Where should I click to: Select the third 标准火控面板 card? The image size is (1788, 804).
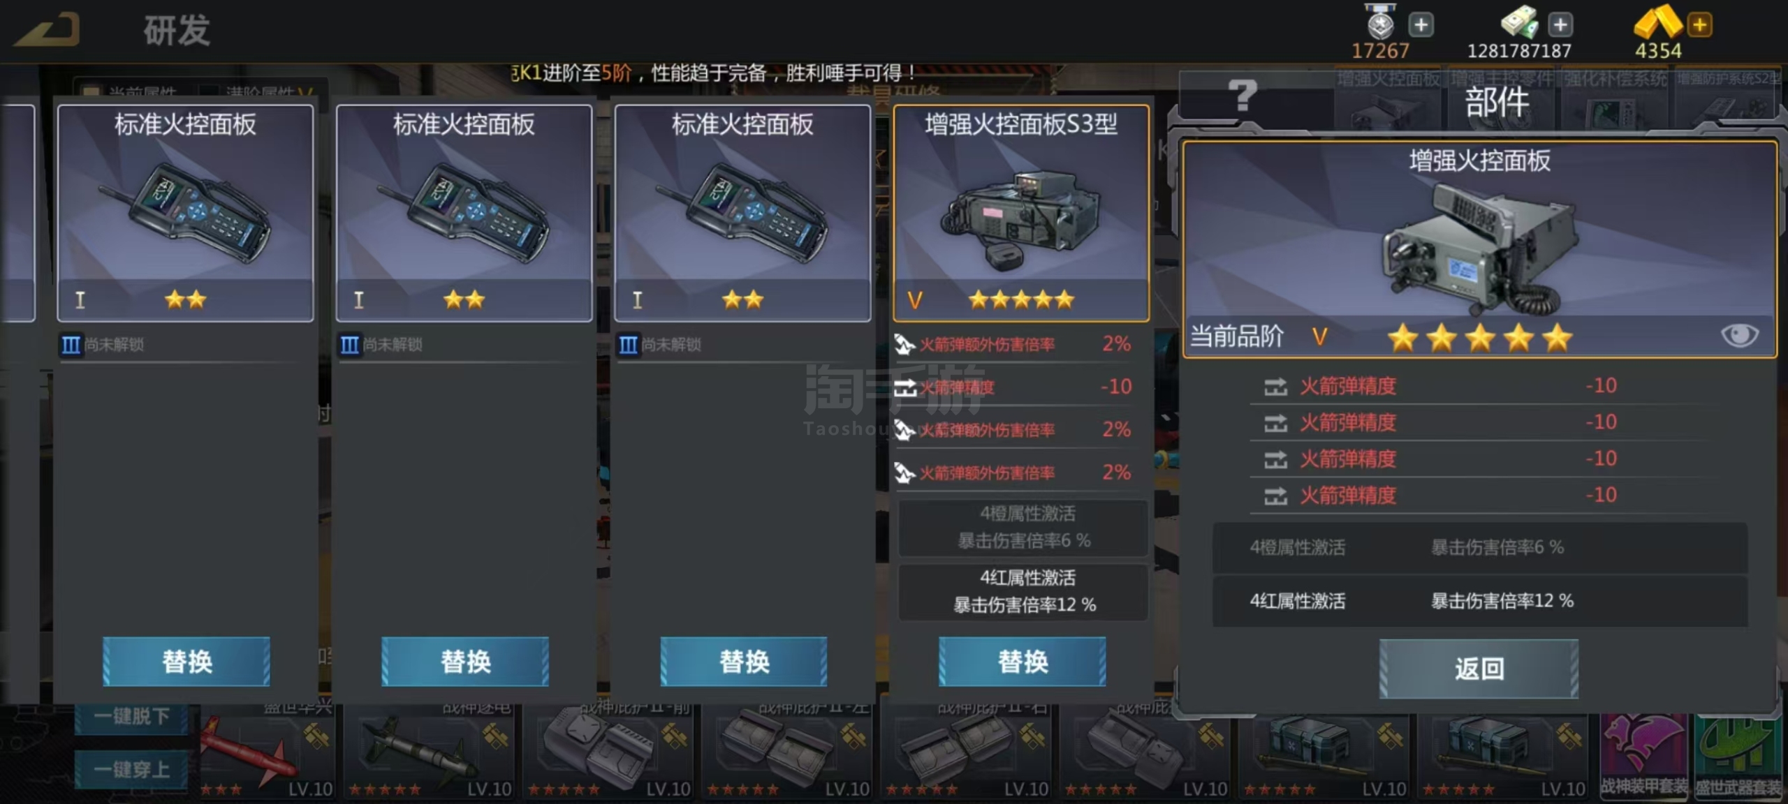coord(742,213)
